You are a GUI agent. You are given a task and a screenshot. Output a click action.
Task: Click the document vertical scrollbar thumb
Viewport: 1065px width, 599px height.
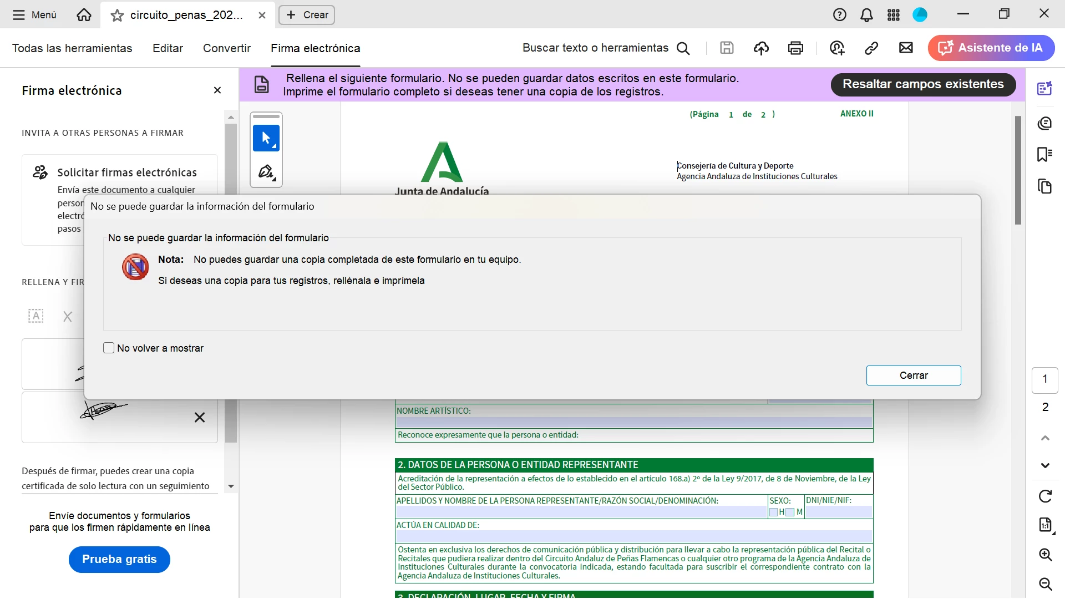1018,169
